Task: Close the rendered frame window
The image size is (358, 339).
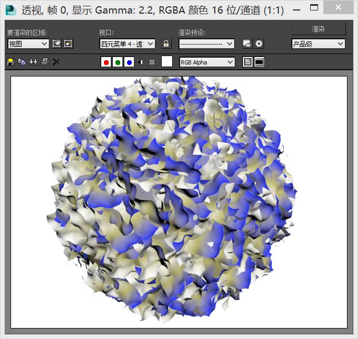Action: point(339,7)
